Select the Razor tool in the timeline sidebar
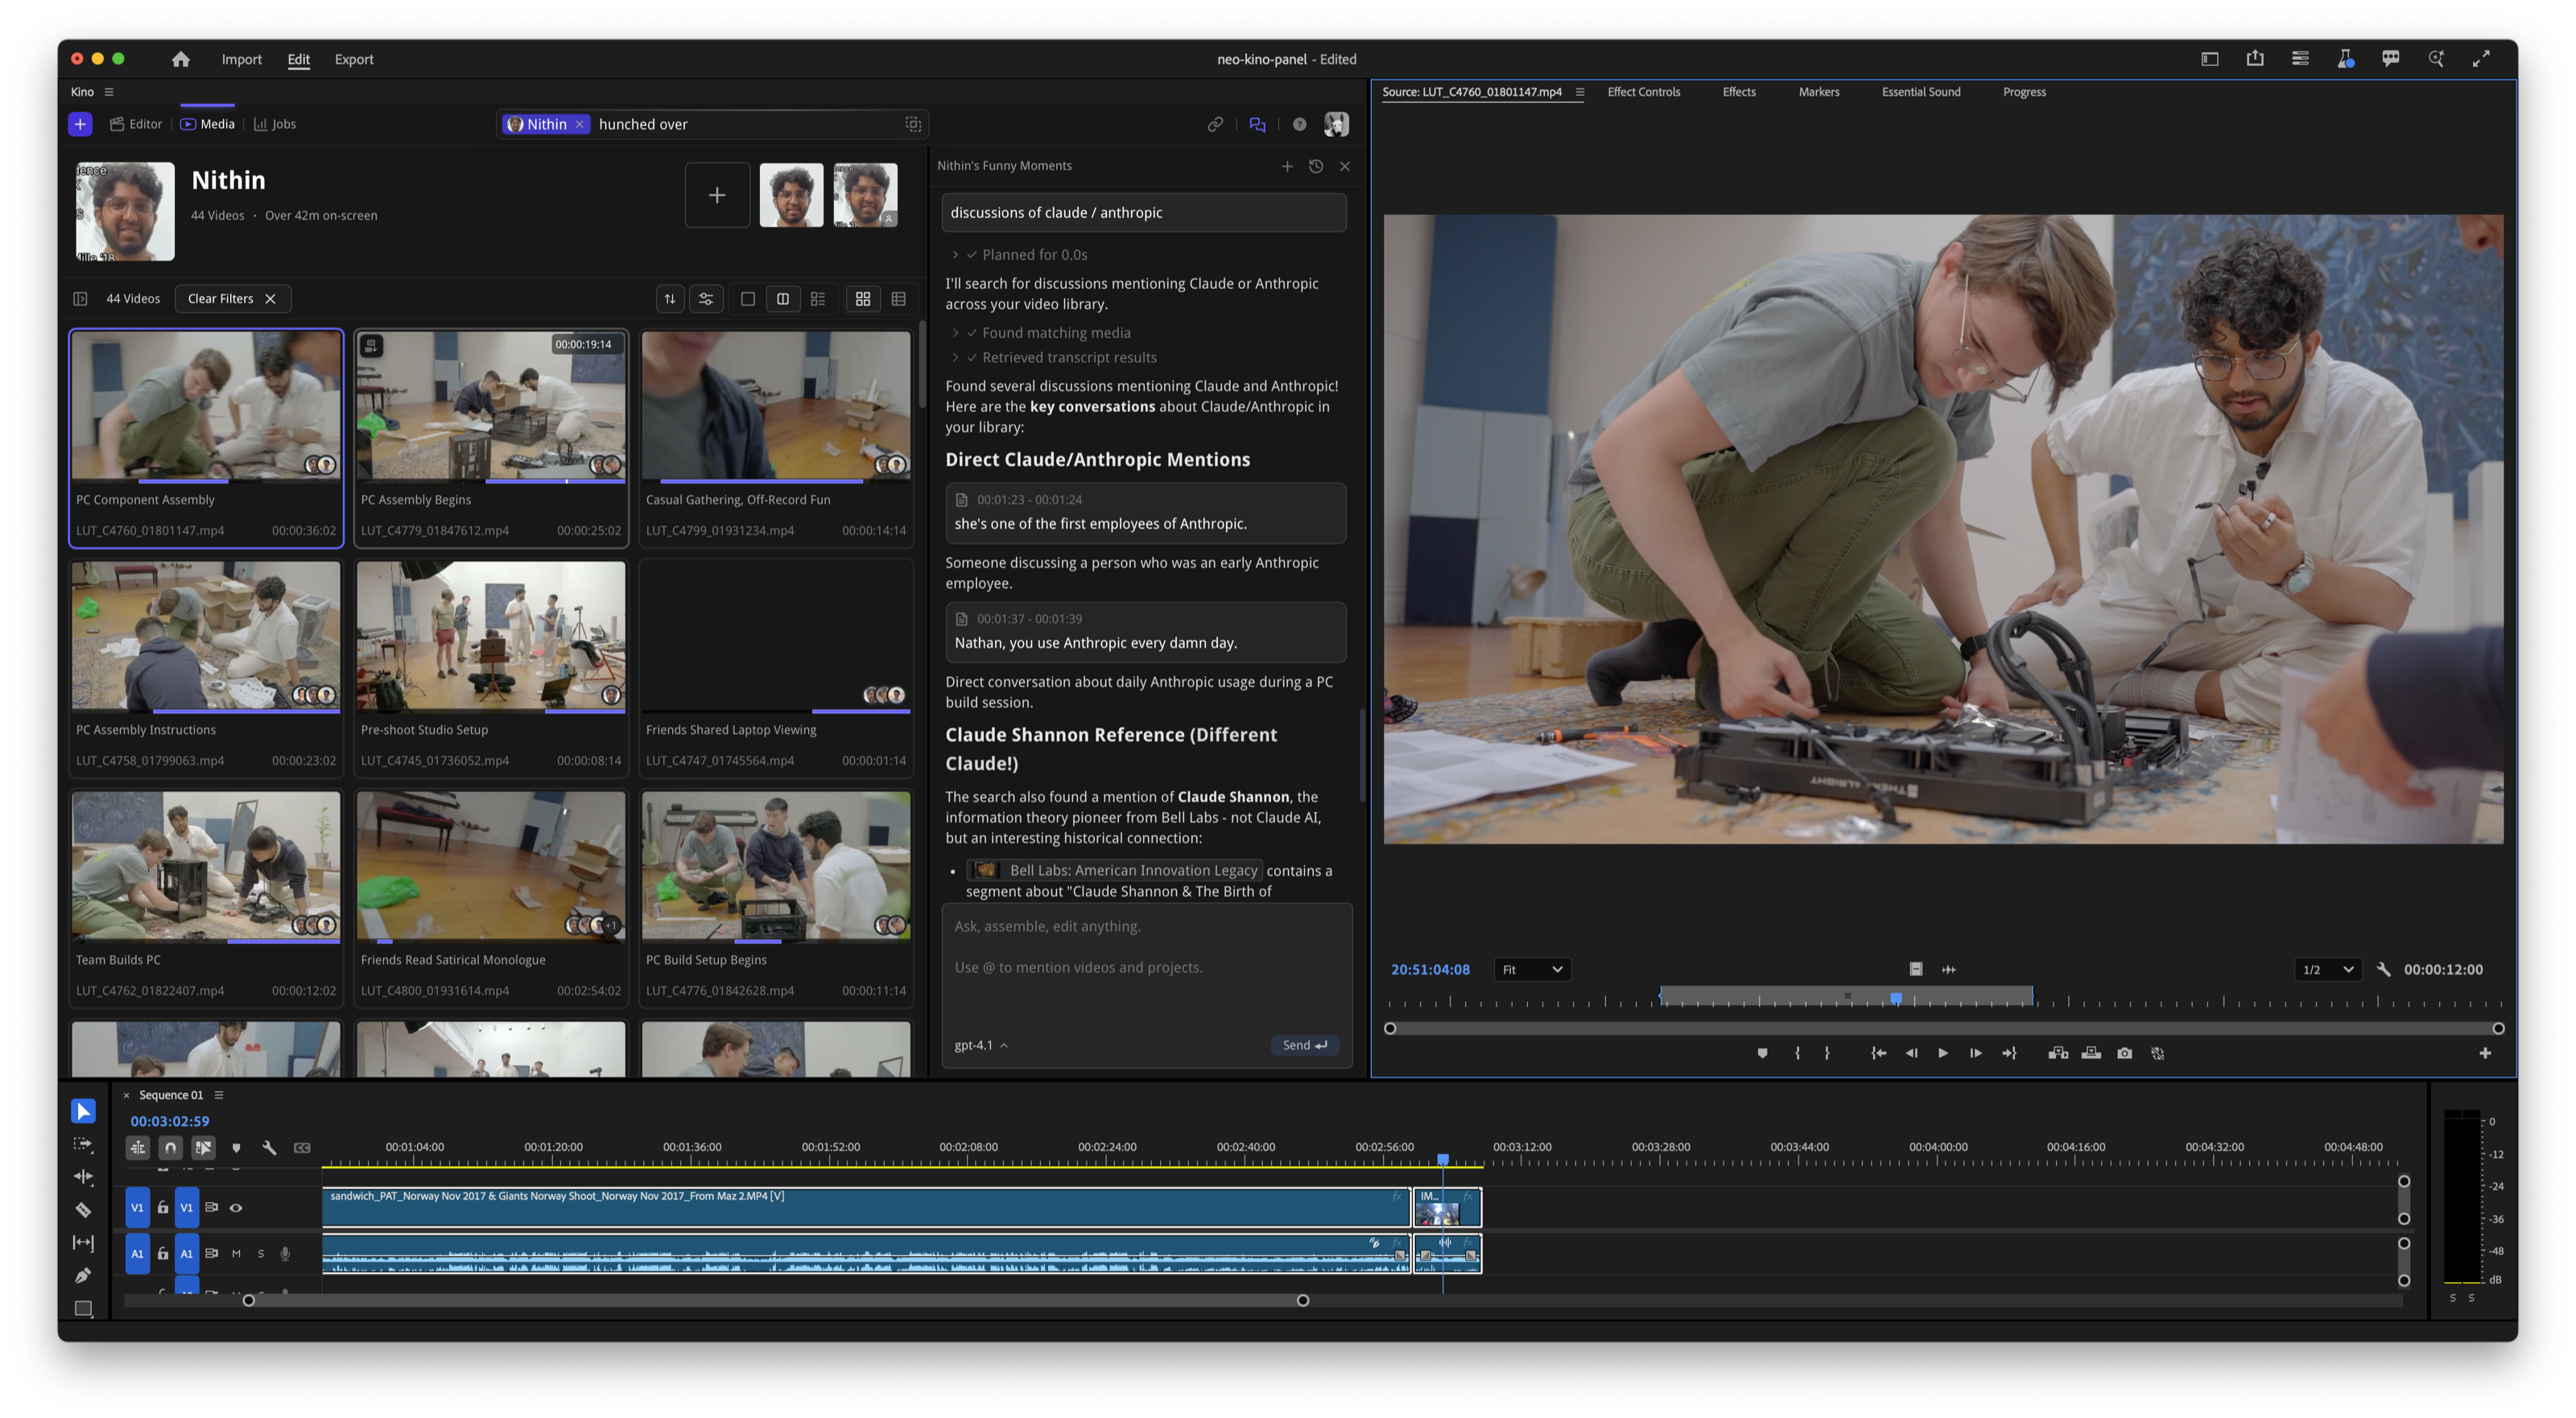Viewport: 2576px width, 1418px height. (x=84, y=1209)
